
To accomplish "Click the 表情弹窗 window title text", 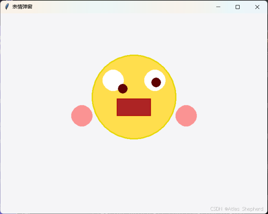I will 22,7.
